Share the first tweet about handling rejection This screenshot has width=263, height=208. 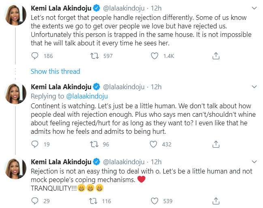[x=216, y=56]
